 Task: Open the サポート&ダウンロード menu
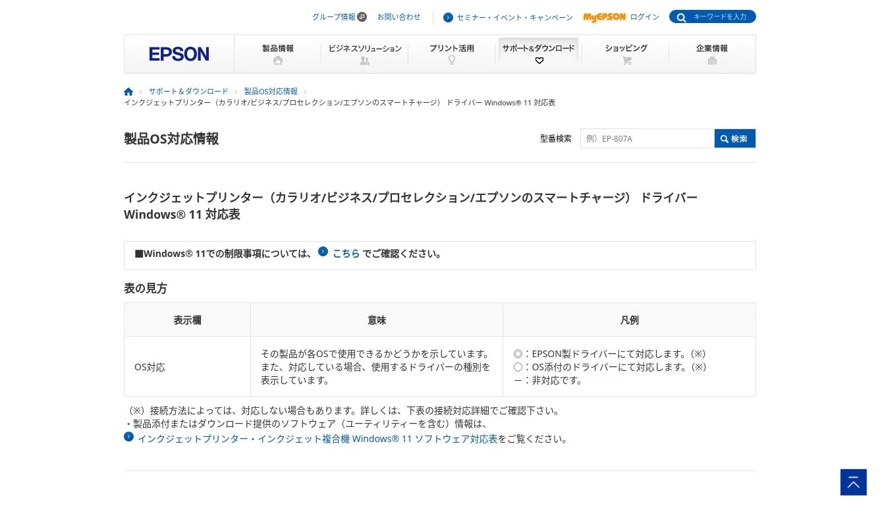coord(539,53)
